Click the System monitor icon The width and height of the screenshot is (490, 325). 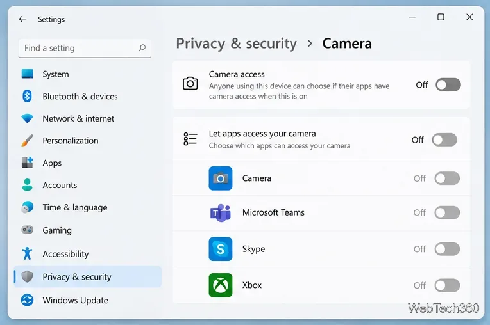pos(27,74)
